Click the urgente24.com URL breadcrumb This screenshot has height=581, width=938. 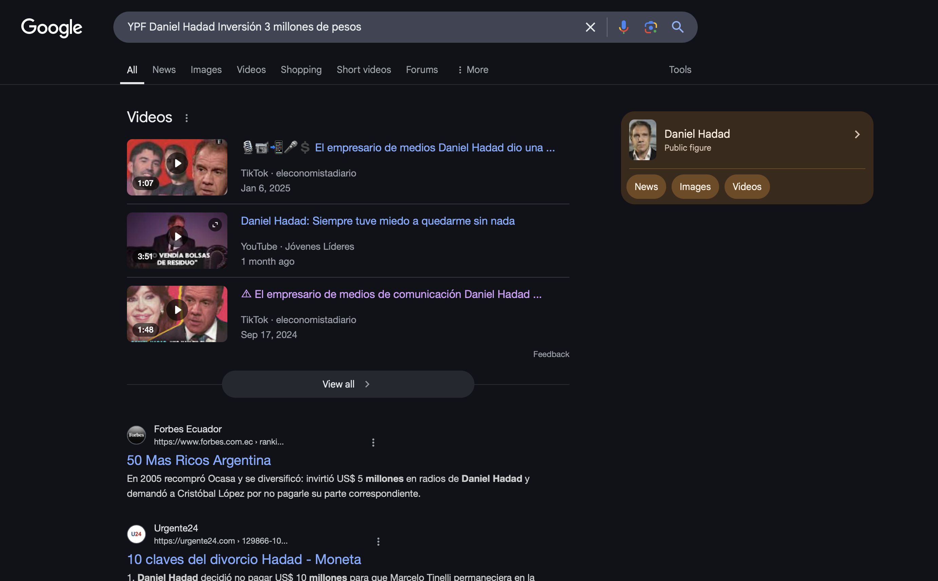[221, 541]
